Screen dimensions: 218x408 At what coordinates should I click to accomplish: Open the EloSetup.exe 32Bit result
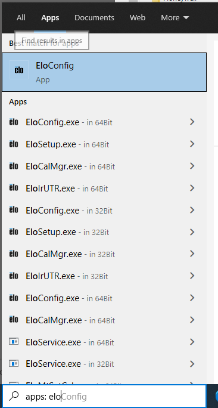tap(104, 232)
